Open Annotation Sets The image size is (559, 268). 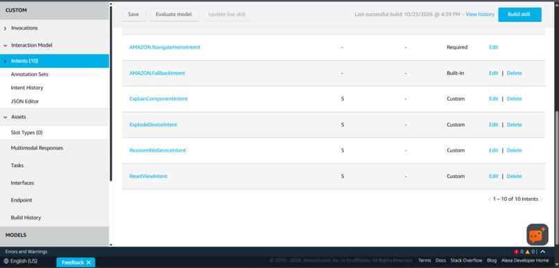[30, 74]
